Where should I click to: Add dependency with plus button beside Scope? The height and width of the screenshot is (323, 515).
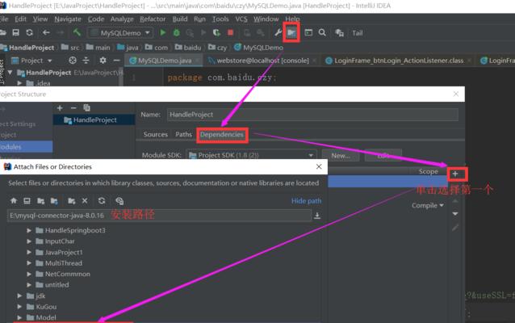(x=455, y=174)
